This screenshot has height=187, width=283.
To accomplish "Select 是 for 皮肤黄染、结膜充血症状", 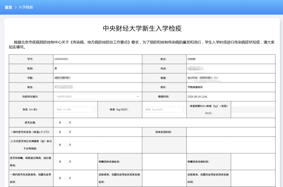I will tap(56, 178).
